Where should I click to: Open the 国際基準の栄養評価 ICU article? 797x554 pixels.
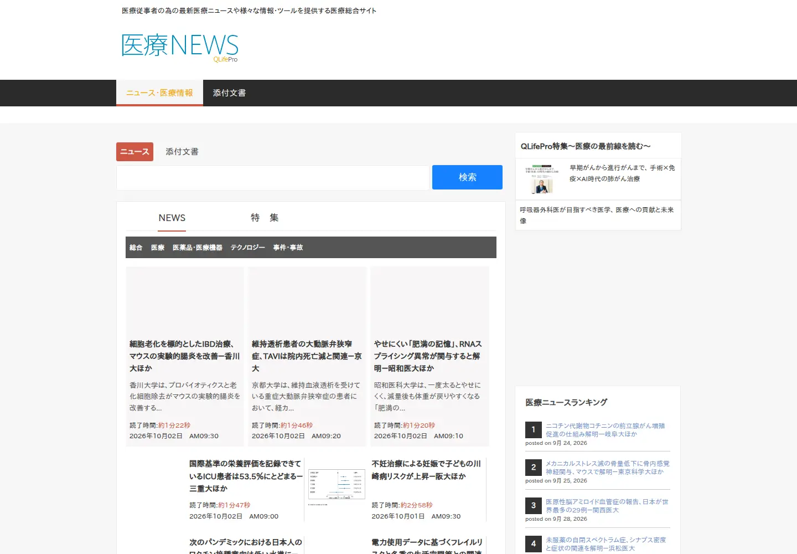[246, 476]
